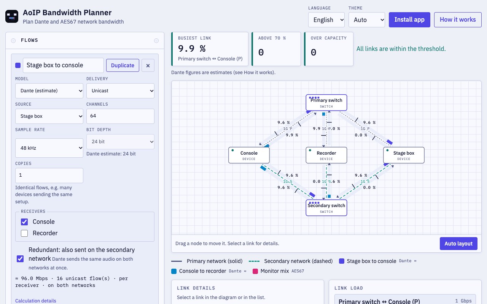Click the FLOWS panel header
The height and width of the screenshot is (304, 487).
(x=85, y=40)
